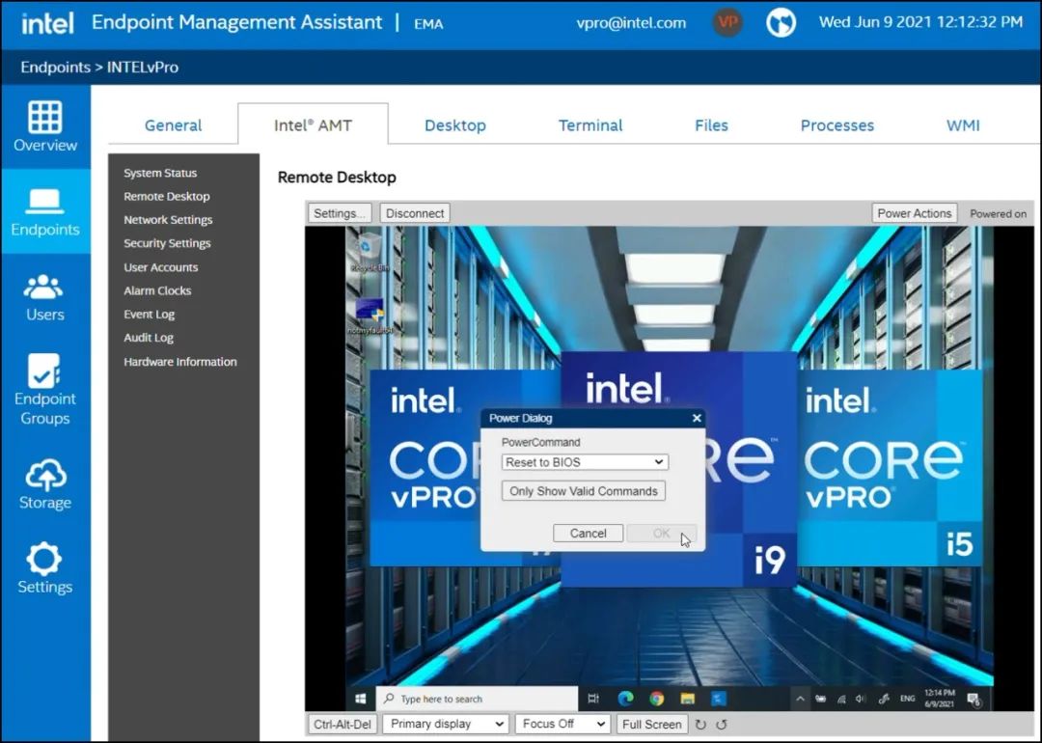Toggle Only Show Valid Commands button
1042x743 pixels.
point(583,491)
